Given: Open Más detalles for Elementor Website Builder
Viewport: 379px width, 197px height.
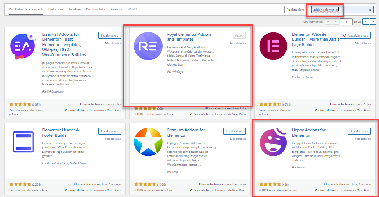Looking at the screenshot, I should 363,43.
